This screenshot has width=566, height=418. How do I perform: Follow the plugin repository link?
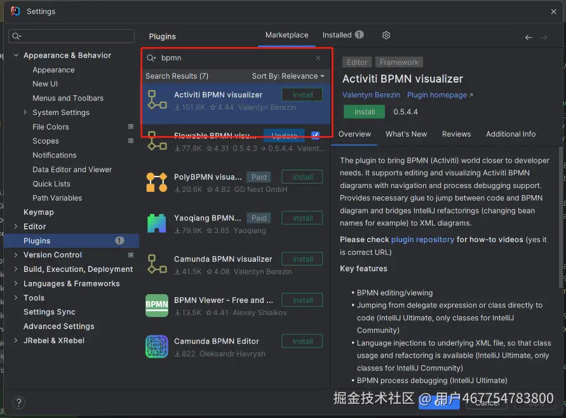(x=422, y=239)
